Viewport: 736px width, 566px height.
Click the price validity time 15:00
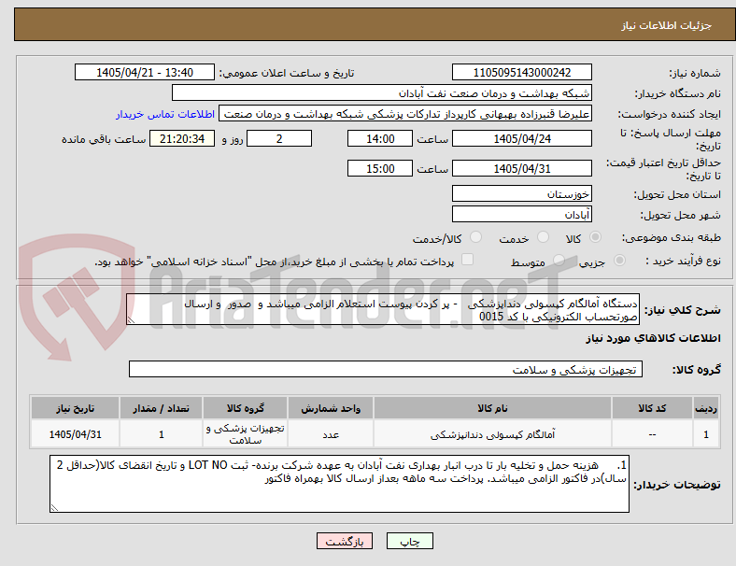(380, 168)
